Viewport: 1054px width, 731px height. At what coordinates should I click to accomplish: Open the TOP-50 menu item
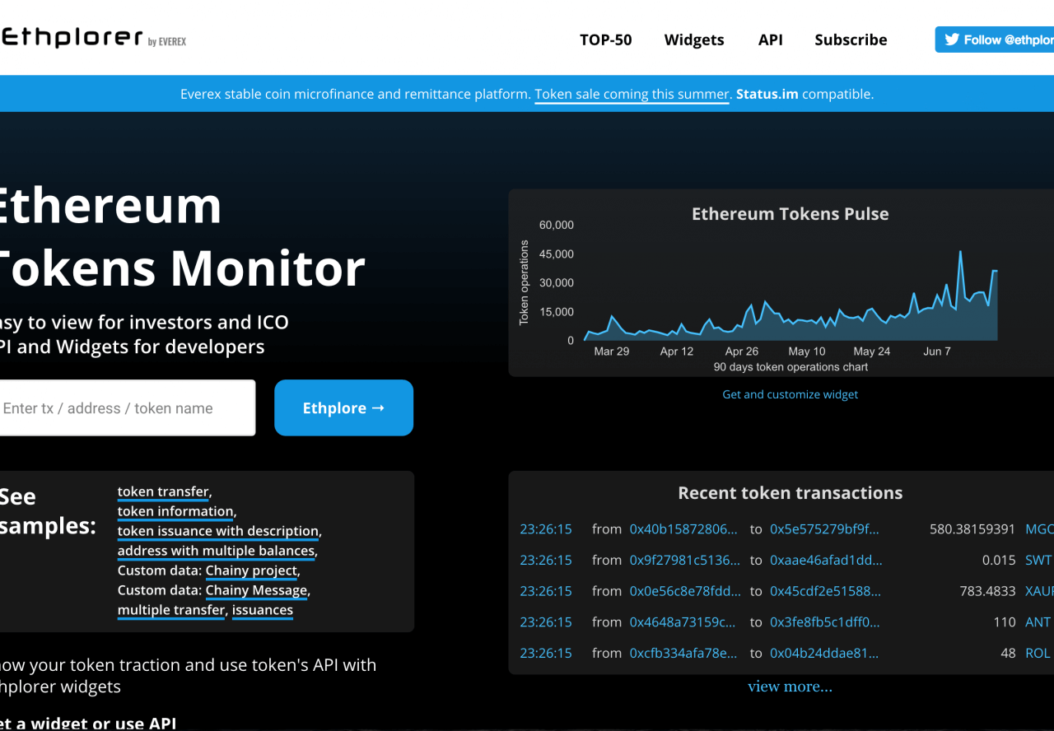pyautogui.click(x=606, y=40)
